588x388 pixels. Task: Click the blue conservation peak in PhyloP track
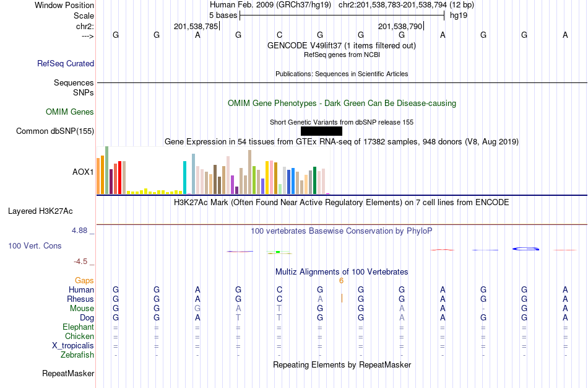pos(525,249)
